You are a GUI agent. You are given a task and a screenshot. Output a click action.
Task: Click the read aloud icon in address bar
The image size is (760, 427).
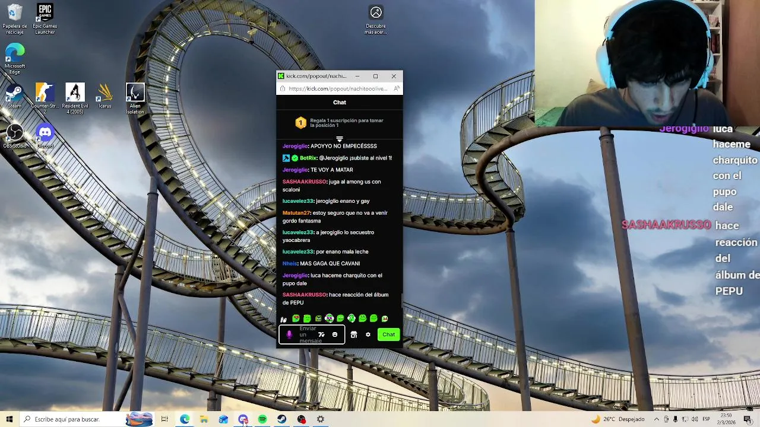point(397,89)
